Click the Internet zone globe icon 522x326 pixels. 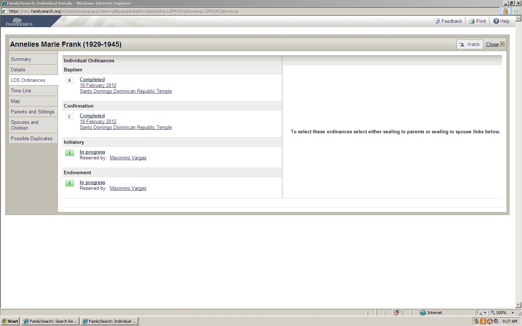pyautogui.click(x=423, y=313)
